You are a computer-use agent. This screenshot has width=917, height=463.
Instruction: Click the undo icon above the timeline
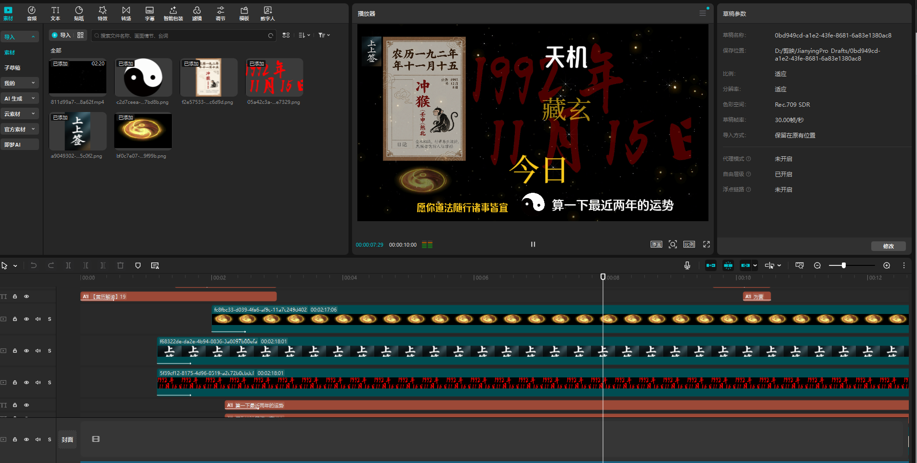pos(33,265)
